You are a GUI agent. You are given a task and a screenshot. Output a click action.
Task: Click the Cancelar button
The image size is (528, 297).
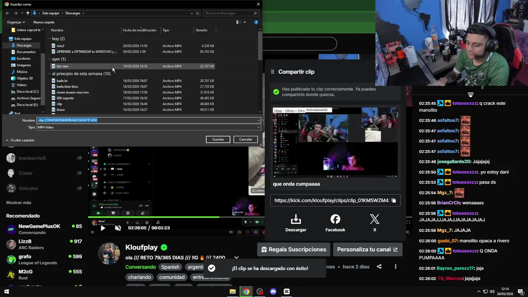(245, 139)
